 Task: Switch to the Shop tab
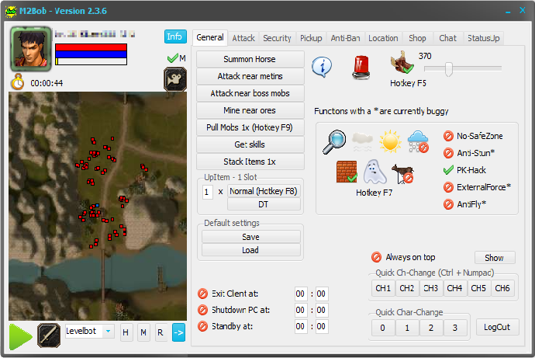click(x=417, y=38)
